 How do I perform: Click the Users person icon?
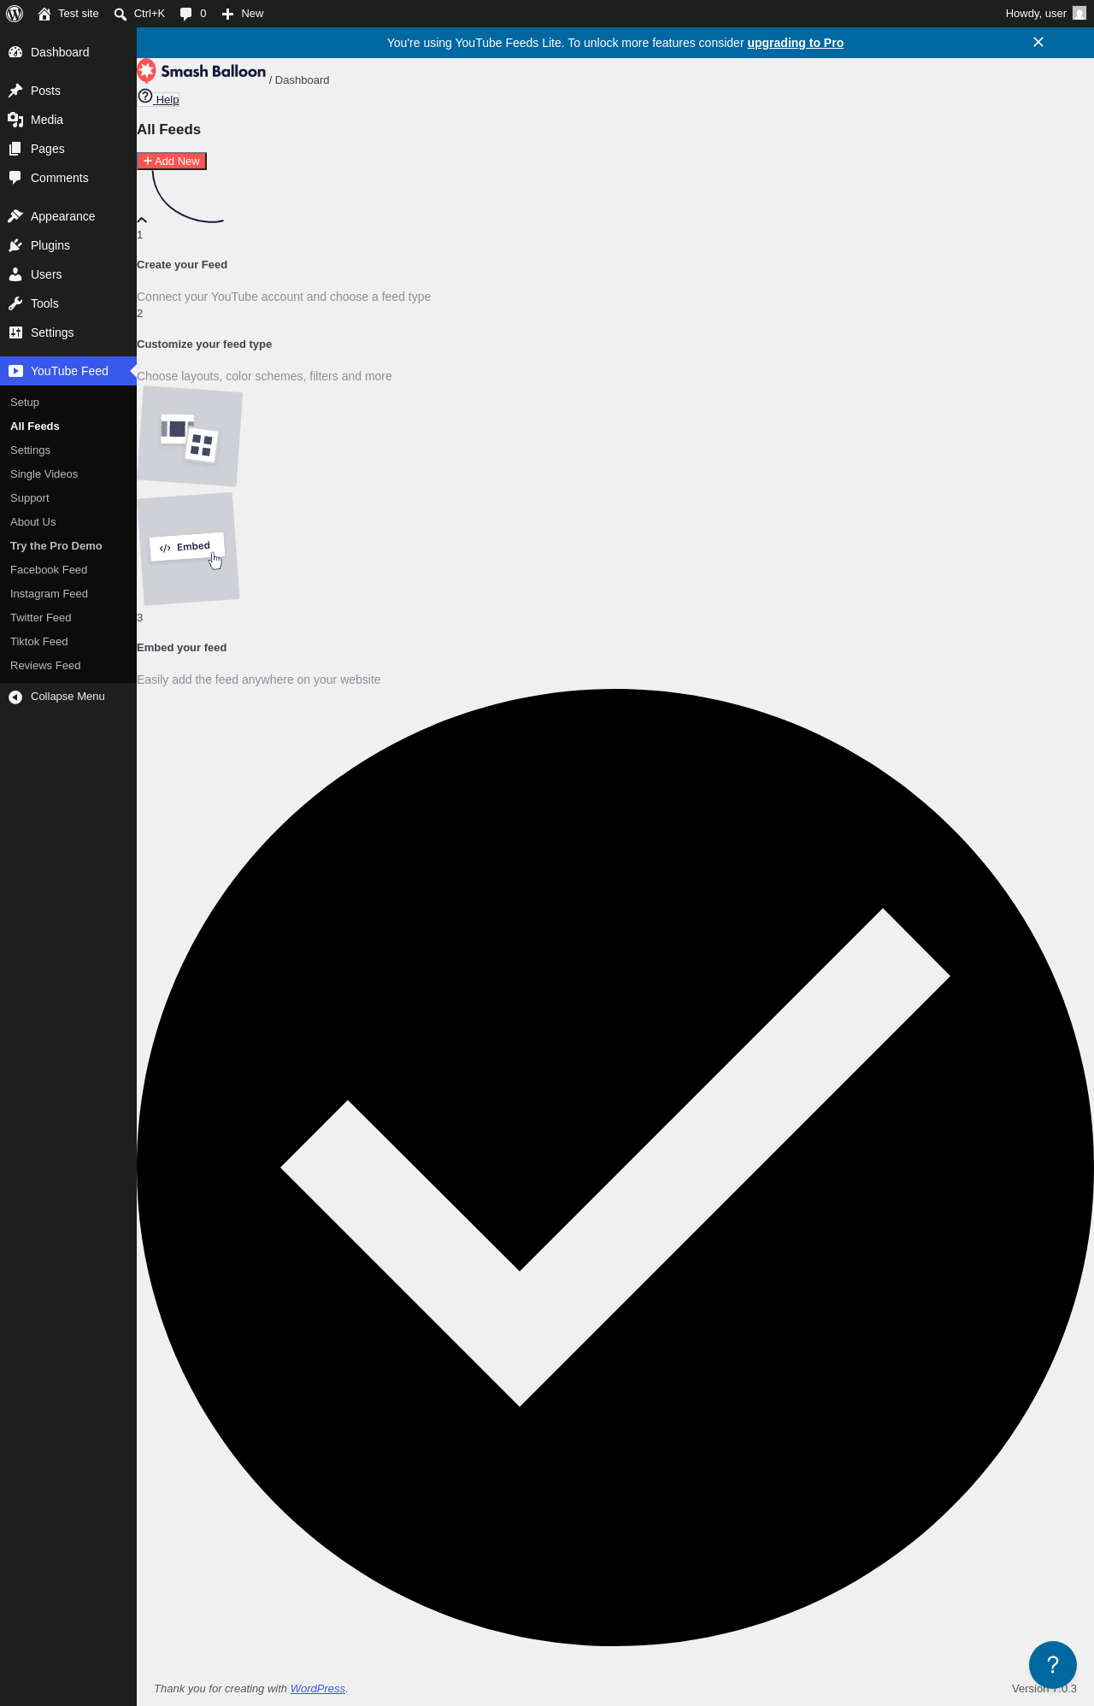tap(15, 274)
